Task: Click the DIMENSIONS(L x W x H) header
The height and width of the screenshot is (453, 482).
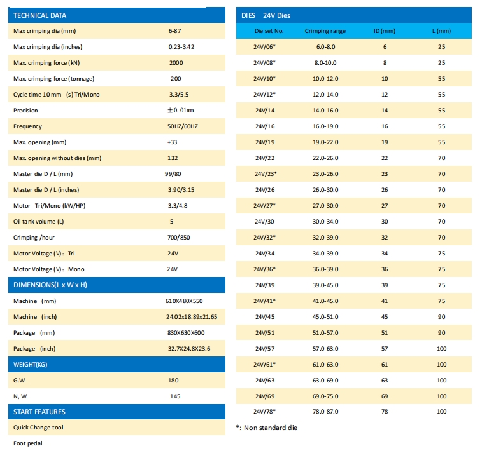Action: (x=50, y=285)
